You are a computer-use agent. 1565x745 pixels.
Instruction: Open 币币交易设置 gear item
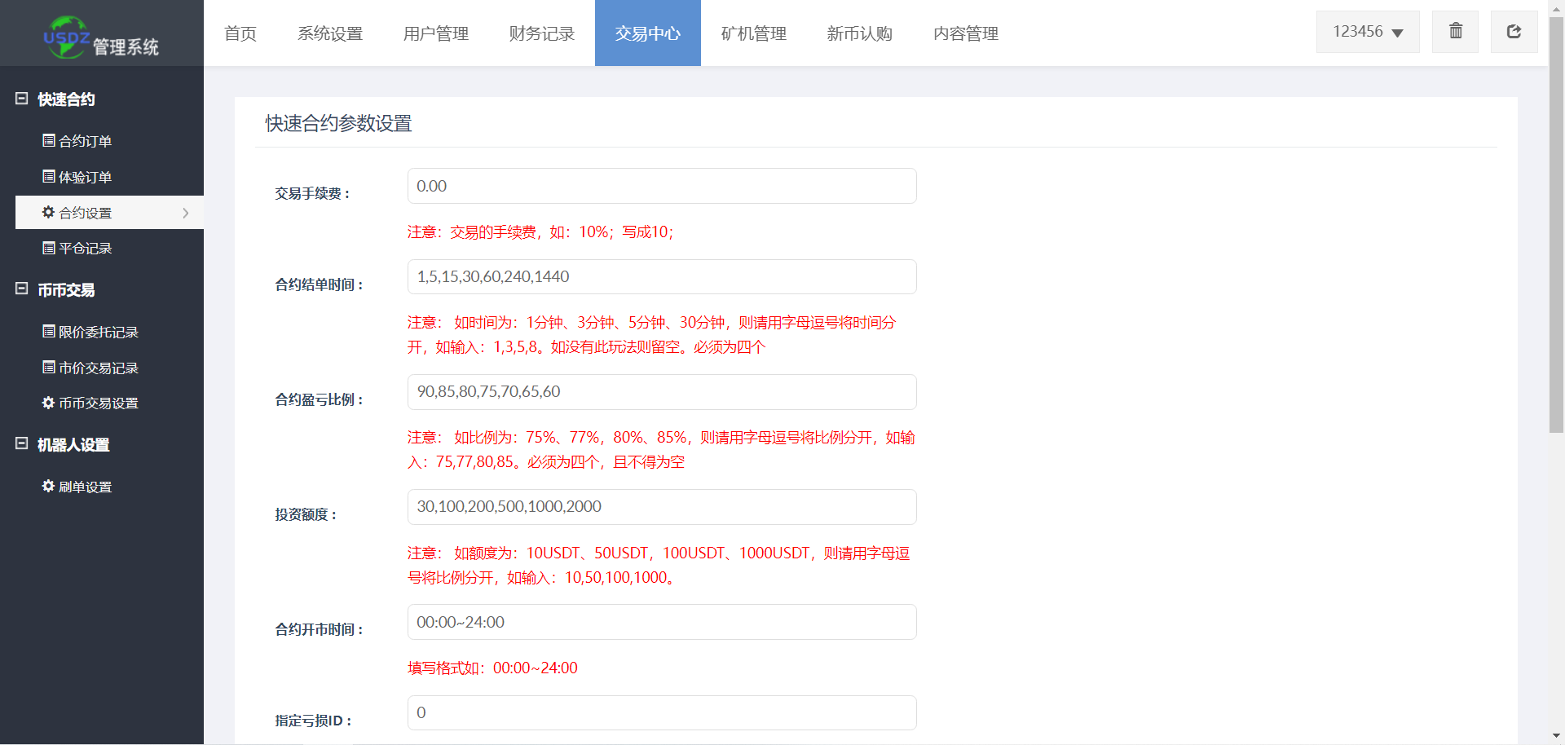tap(98, 403)
